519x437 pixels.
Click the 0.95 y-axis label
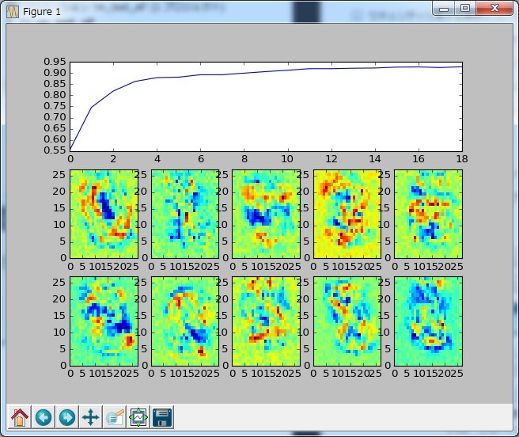coord(55,62)
